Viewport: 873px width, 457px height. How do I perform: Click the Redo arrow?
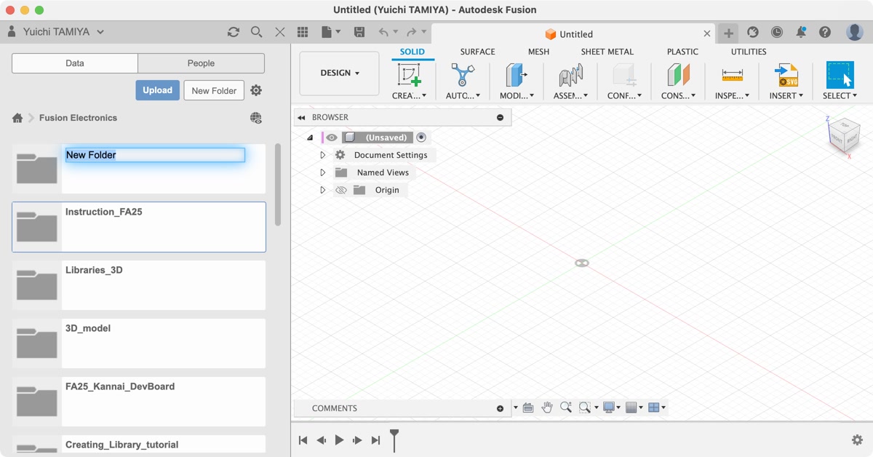[411, 32]
